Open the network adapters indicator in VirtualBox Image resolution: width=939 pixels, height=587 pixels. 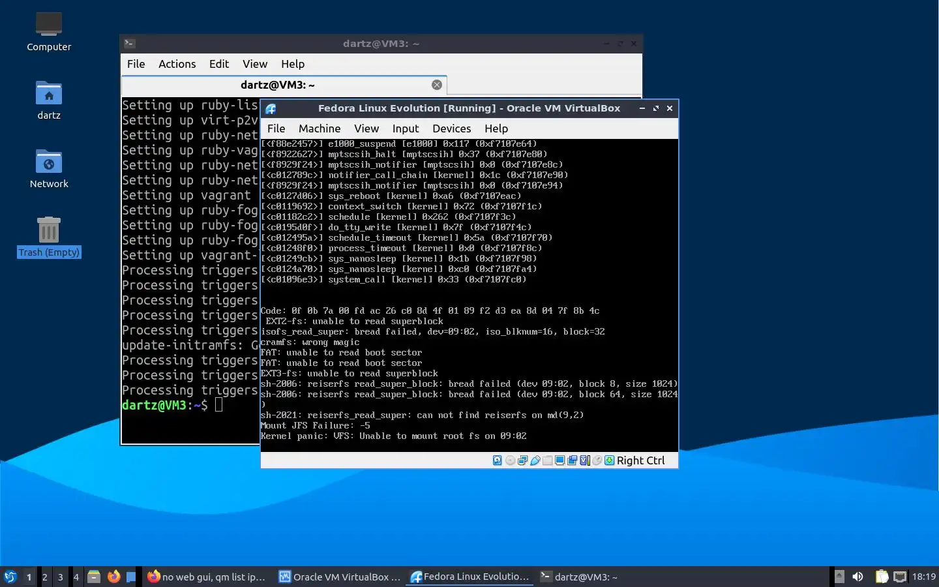pos(522,460)
